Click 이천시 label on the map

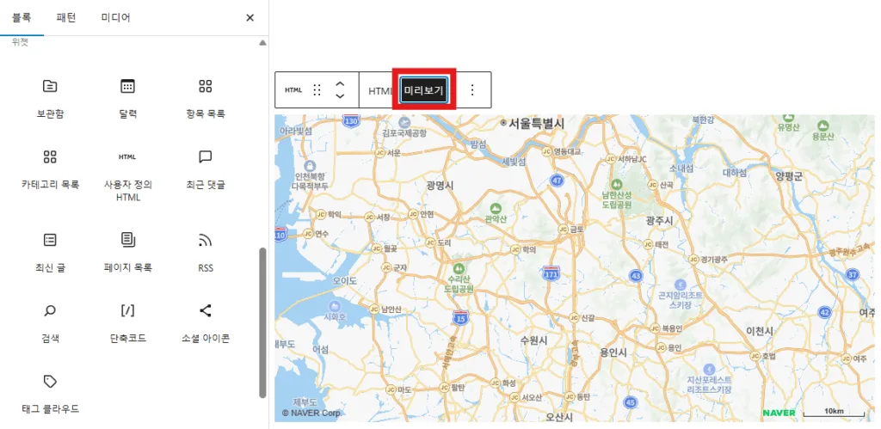760,331
